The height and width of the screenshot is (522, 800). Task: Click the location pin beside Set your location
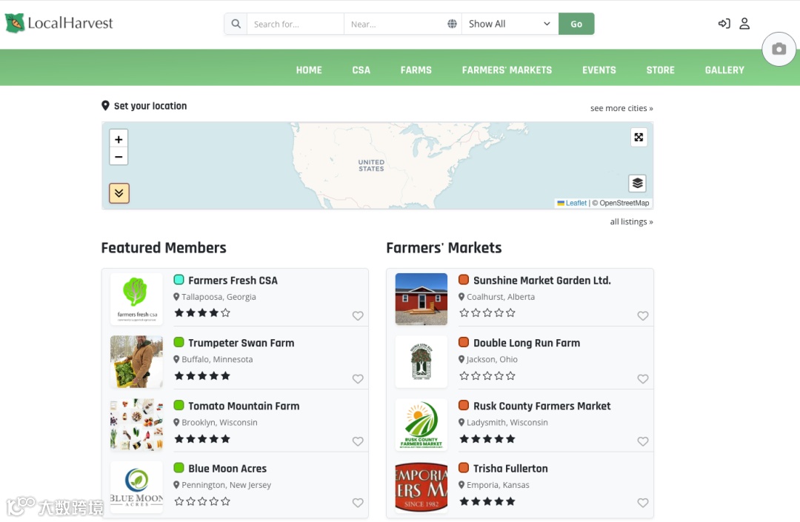106,106
